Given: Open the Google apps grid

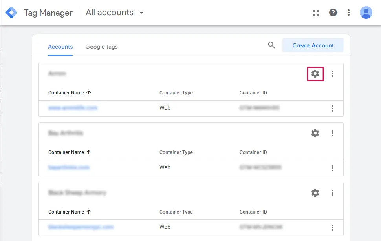Looking at the screenshot, I should [316, 13].
